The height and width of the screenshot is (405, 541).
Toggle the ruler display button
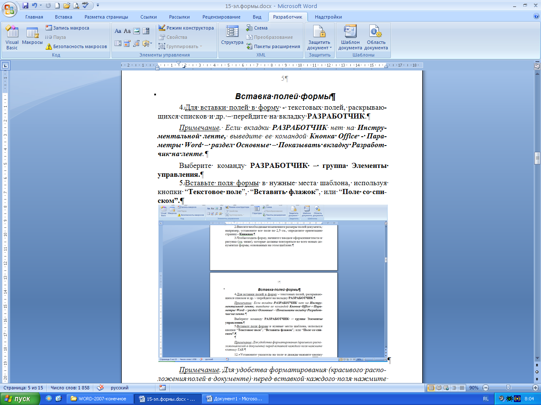coord(537,66)
